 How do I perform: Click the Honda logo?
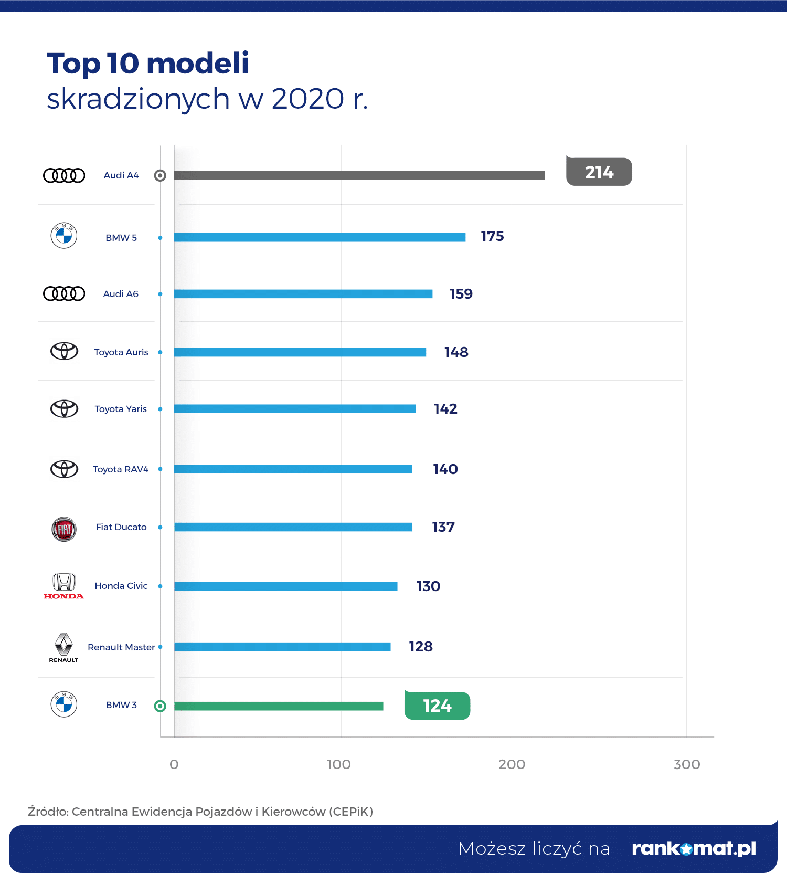(x=64, y=585)
